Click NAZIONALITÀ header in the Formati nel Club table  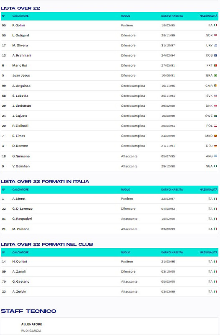click(x=208, y=253)
